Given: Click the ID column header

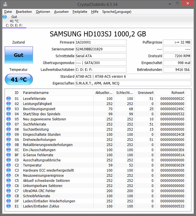Looking at the screenshot, I should tap(17, 92).
